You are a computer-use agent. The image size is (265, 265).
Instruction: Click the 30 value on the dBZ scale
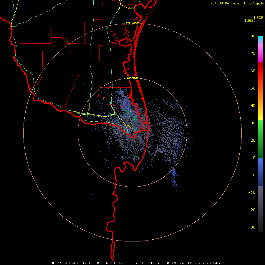[x=253, y=123]
